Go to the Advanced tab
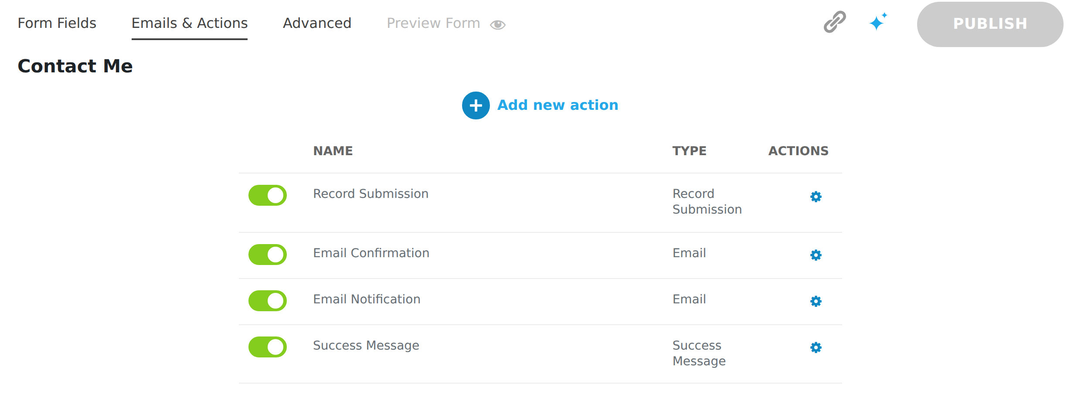The width and height of the screenshot is (1081, 401). pyautogui.click(x=317, y=23)
